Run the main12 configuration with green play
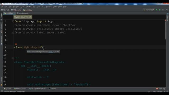Screen dimensions: 169x95 [157, 10]
